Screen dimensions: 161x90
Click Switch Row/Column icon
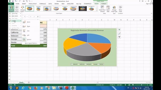click(102, 9)
